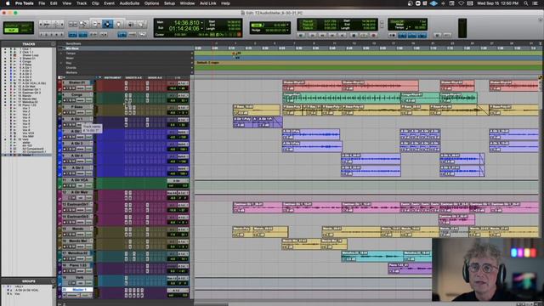
Task: Enable Shuffle edit mode
Action: (11, 25)
